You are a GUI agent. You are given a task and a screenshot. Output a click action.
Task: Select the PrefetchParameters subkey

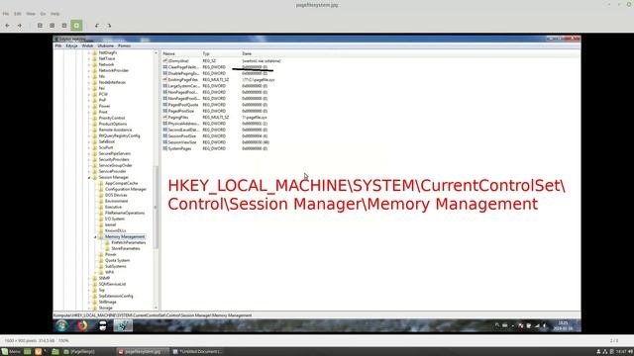click(x=128, y=242)
